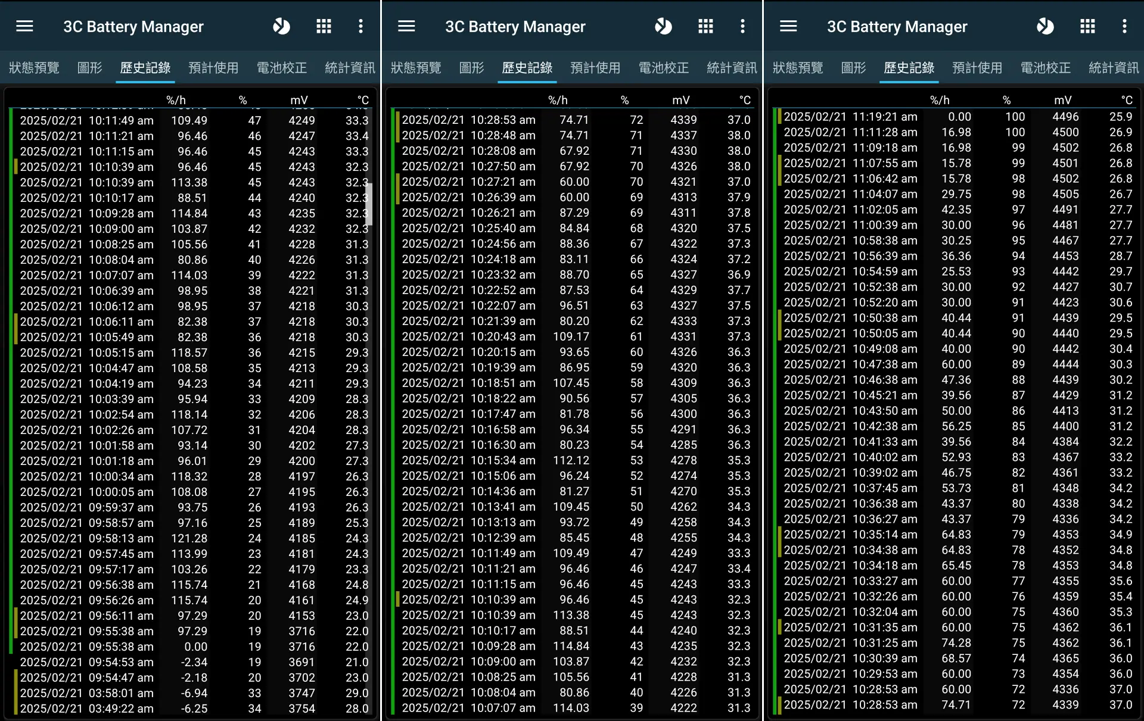Tap the pie-chart icon in left panel
Viewport: 1144px width, 721px height.
(281, 26)
